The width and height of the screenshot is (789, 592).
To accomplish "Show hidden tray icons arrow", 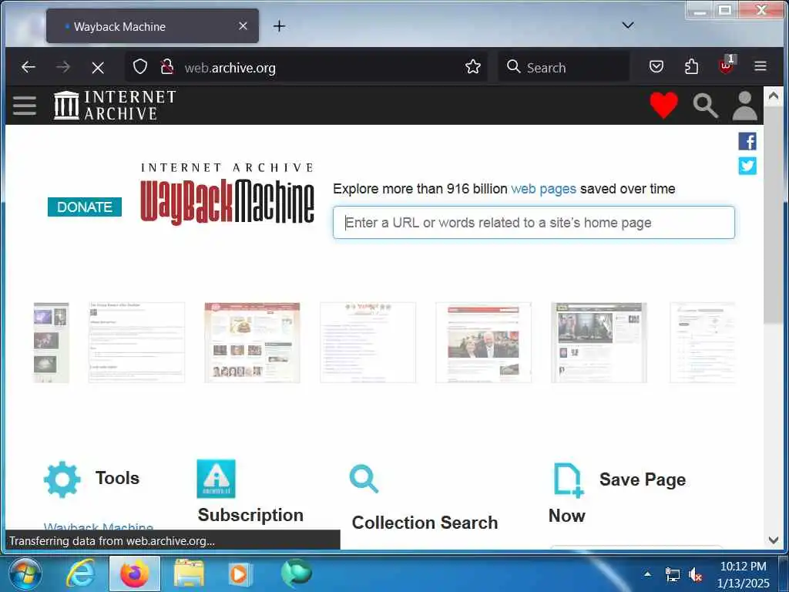I will click(x=647, y=573).
